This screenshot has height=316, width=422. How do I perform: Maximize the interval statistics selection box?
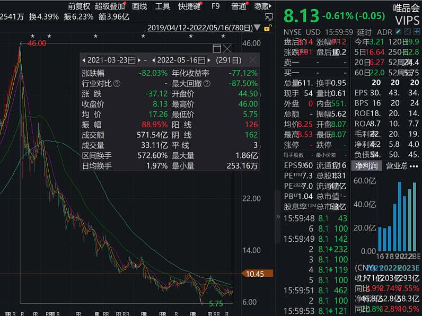(217, 48)
